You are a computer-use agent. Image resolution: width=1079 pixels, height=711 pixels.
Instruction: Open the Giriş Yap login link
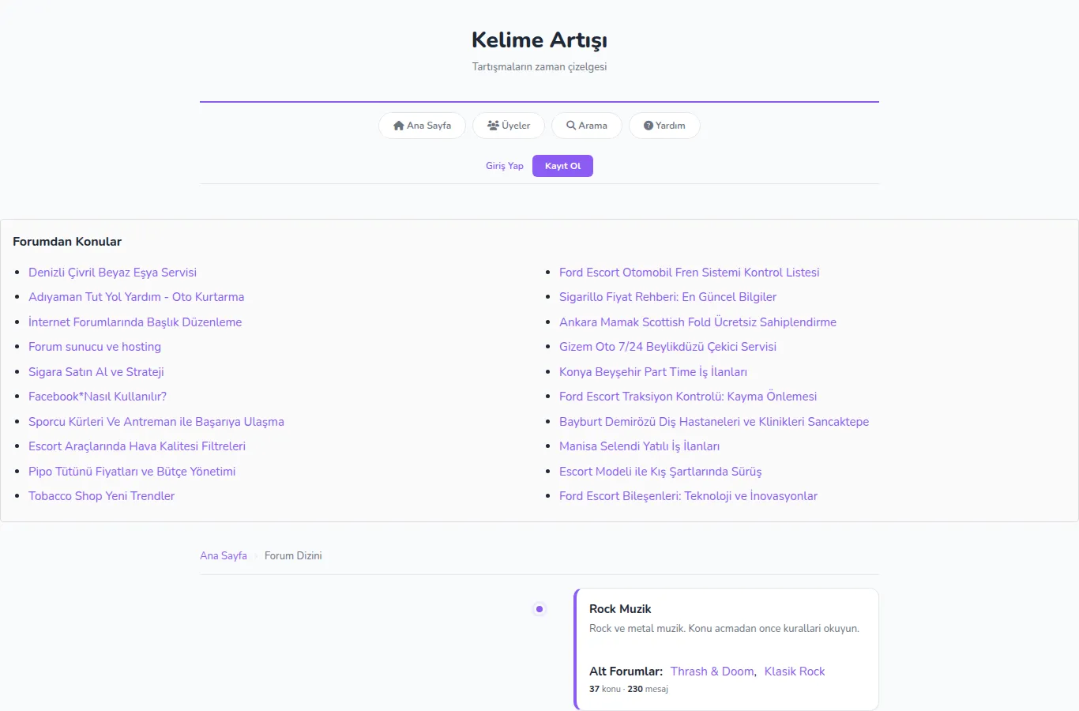pos(505,166)
